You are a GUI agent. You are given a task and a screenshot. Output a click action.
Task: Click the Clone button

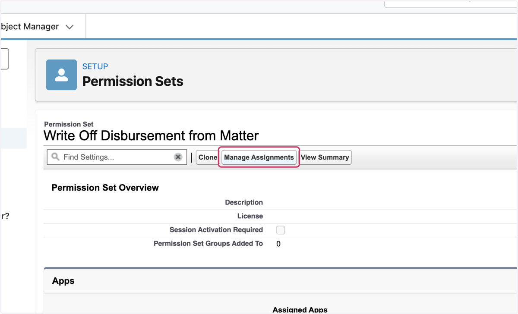click(x=208, y=157)
